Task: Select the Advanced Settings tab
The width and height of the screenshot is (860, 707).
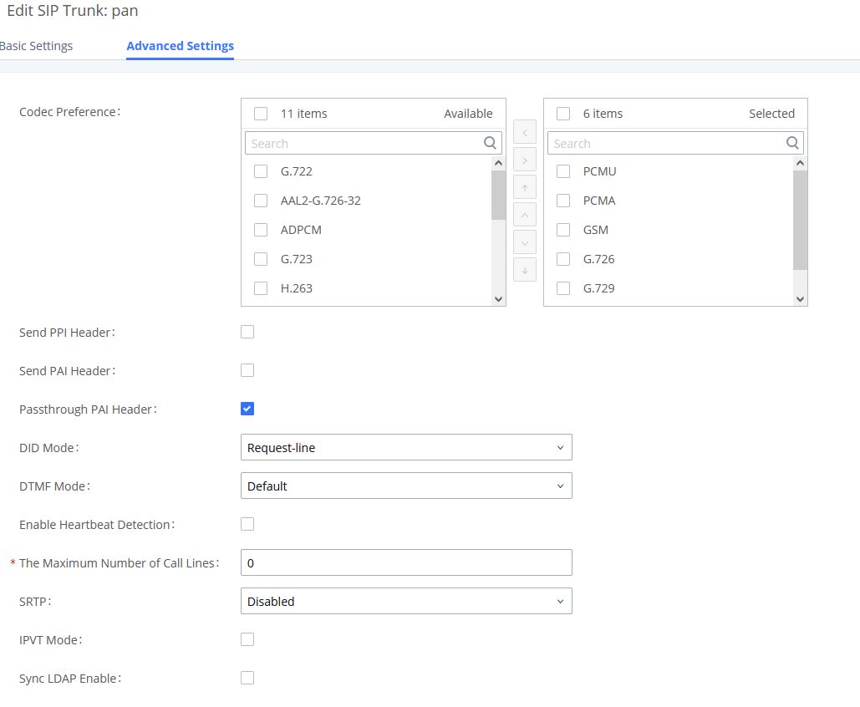Action: tap(180, 46)
